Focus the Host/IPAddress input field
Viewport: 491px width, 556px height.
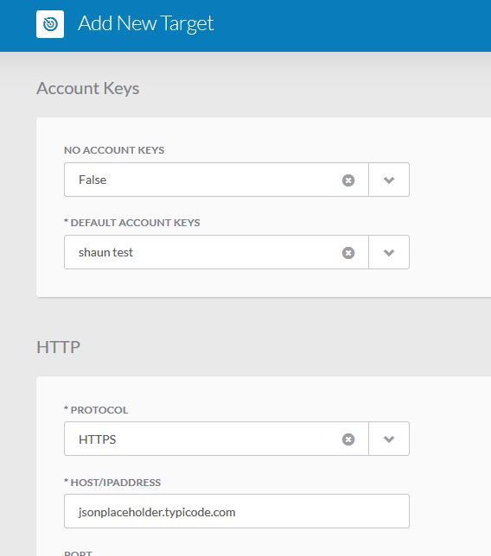237,511
